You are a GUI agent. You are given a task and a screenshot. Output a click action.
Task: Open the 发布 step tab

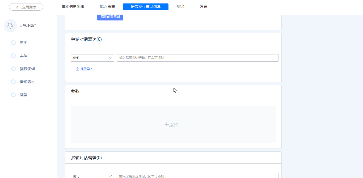[204, 7]
